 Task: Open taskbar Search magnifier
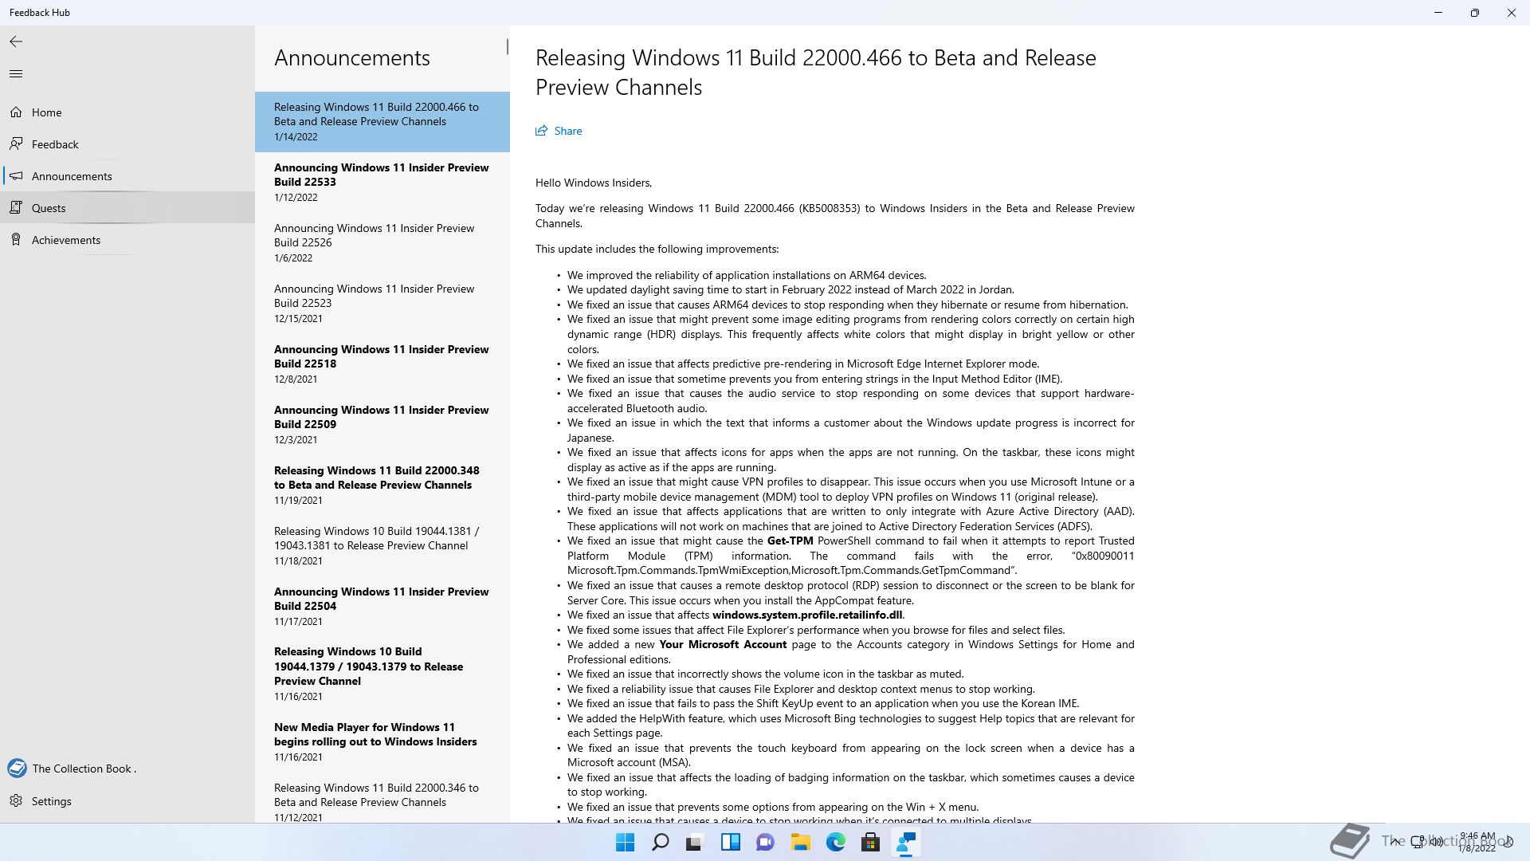(x=660, y=843)
